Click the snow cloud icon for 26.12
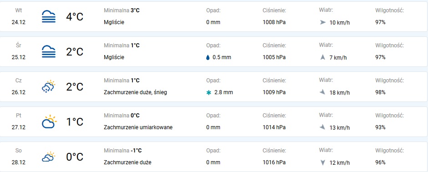Screen dimensions: 428x172 [49, 86]
